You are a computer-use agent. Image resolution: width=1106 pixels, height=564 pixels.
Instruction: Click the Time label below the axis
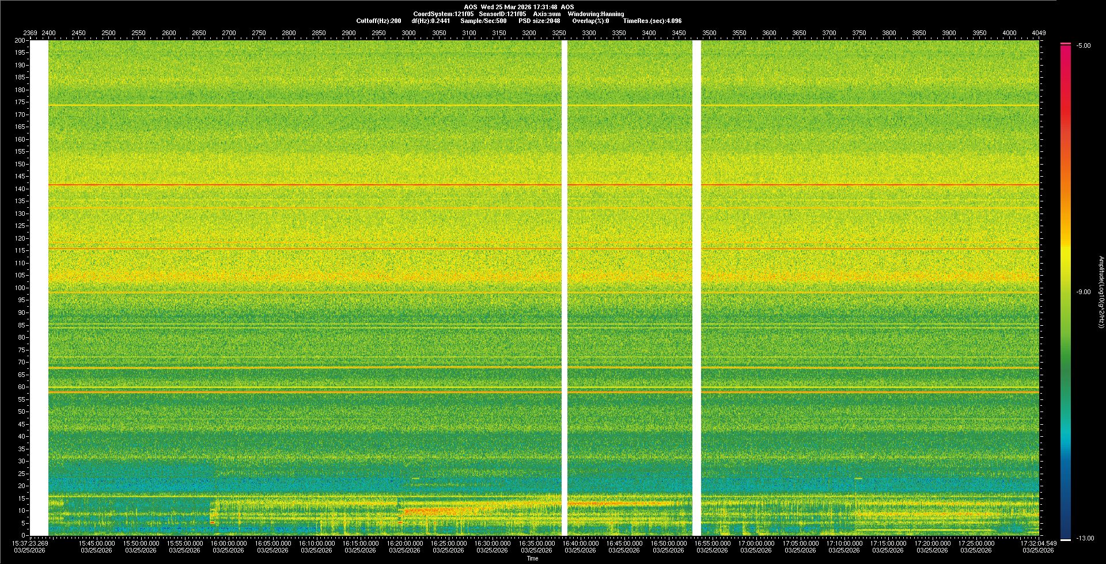(x=532, y=558)
